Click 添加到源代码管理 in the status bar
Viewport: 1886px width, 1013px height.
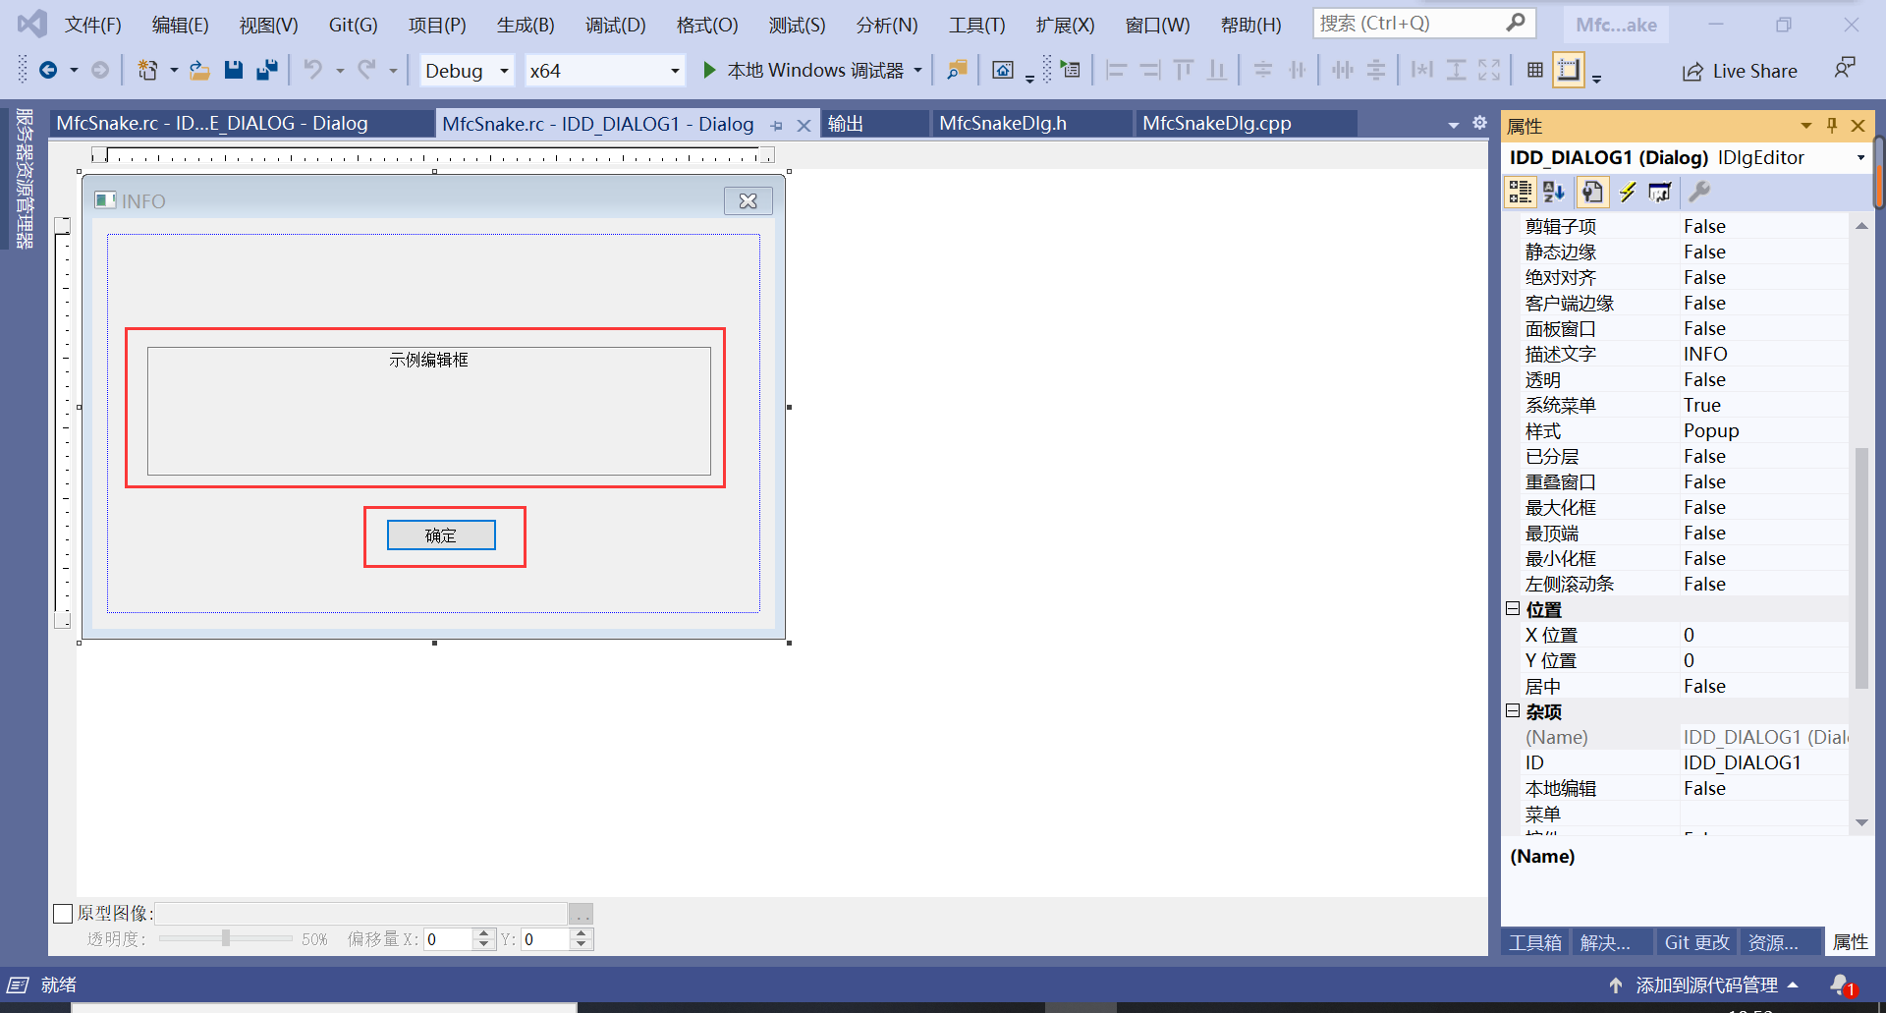[x=1706, y=985]
